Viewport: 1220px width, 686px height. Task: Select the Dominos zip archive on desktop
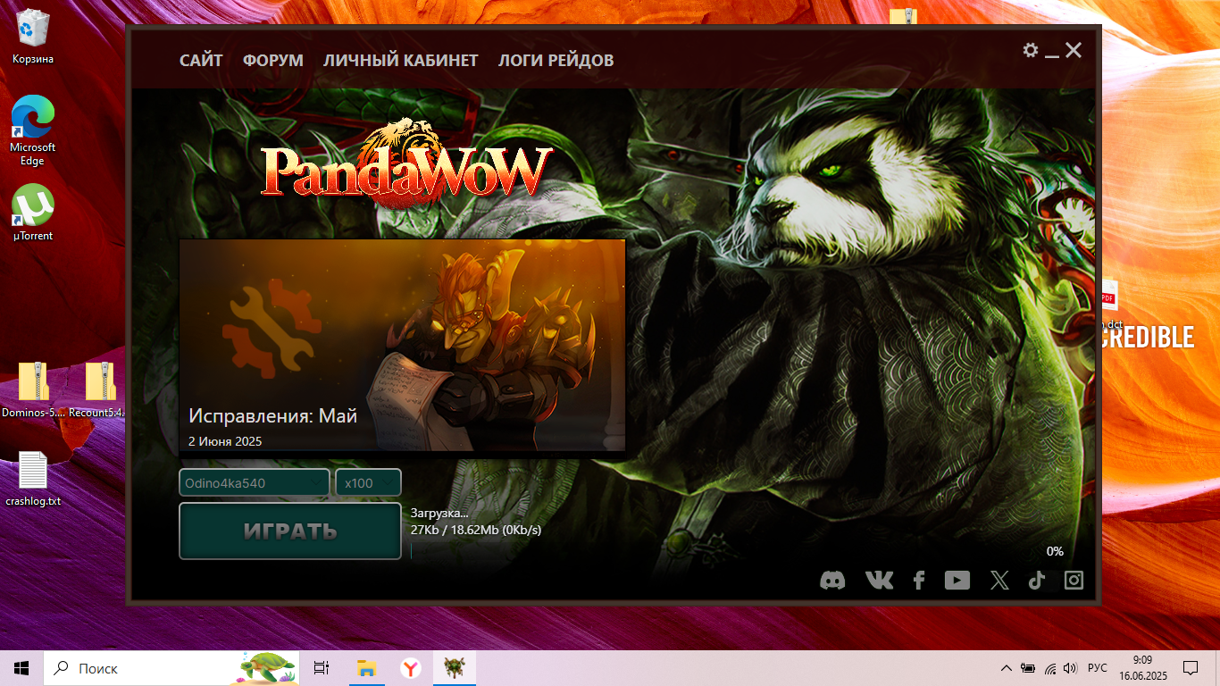click(x=34, y=390)
